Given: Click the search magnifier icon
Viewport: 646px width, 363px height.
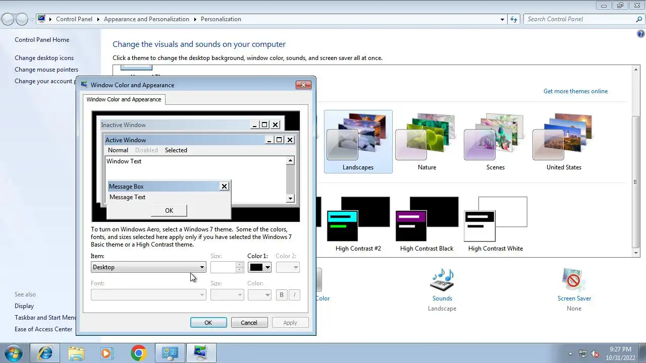Looking at the screenshot, I should [x=639, y=19].
